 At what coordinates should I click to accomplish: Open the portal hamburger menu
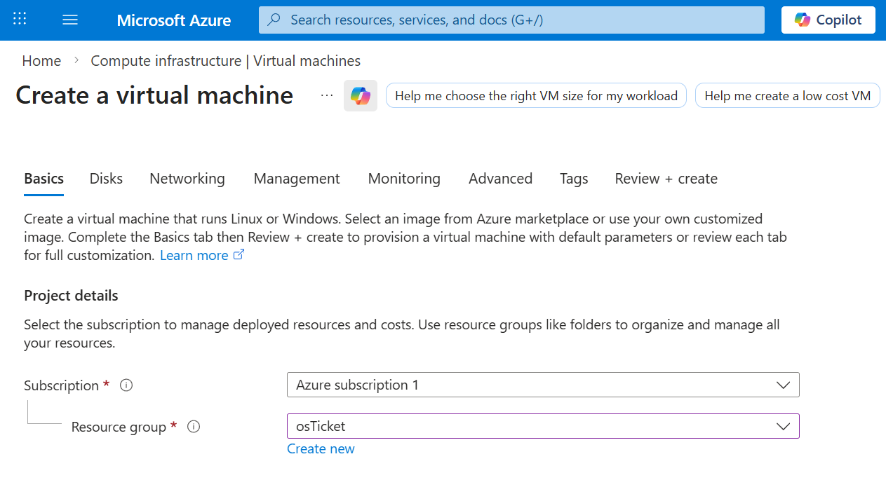point(70,20)
